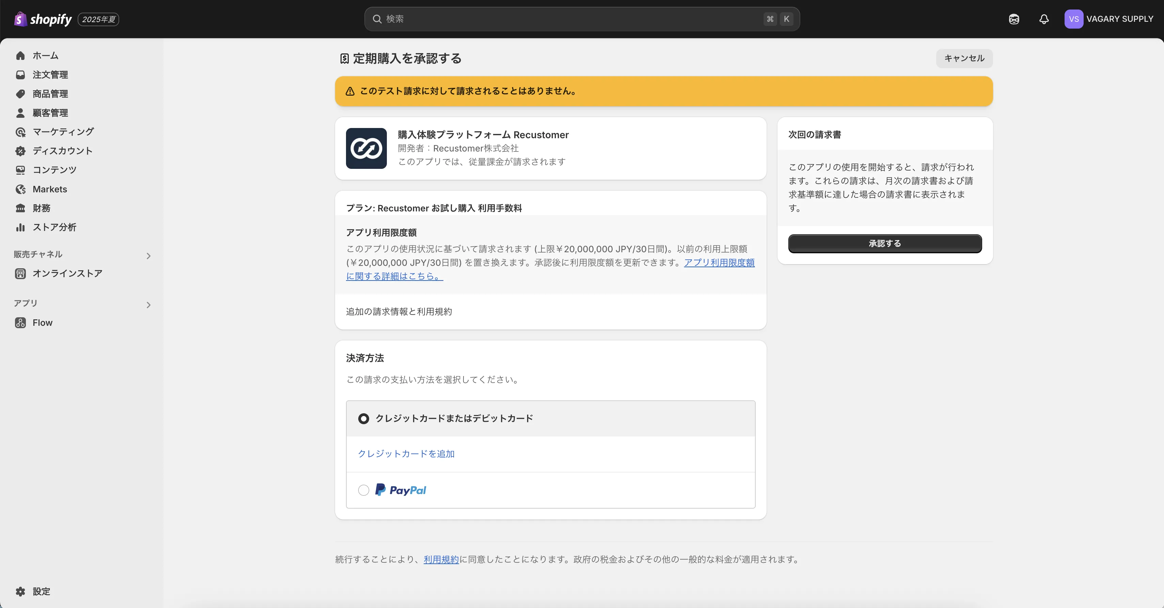Click the PayPal logo in payment options
Image resolution: width=1164 pixels, height=608 pixels.
(400, 490)
